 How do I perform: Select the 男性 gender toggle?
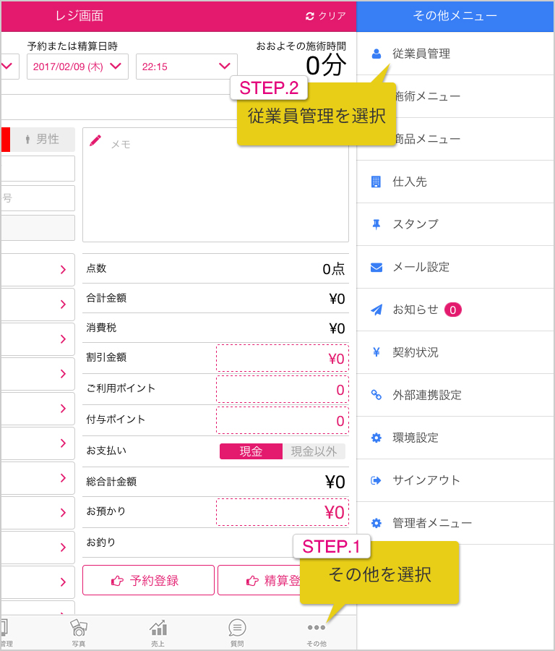[43, 139]
